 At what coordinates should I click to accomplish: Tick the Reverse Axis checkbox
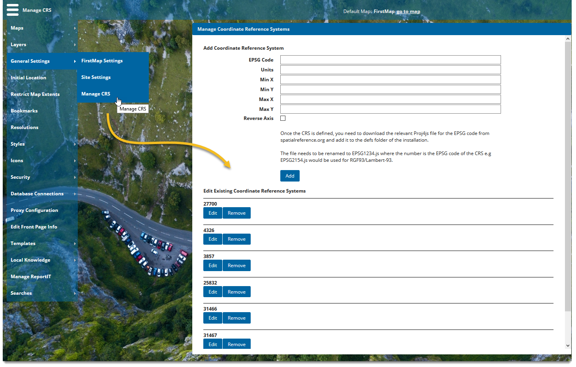[x=283, y=118]
